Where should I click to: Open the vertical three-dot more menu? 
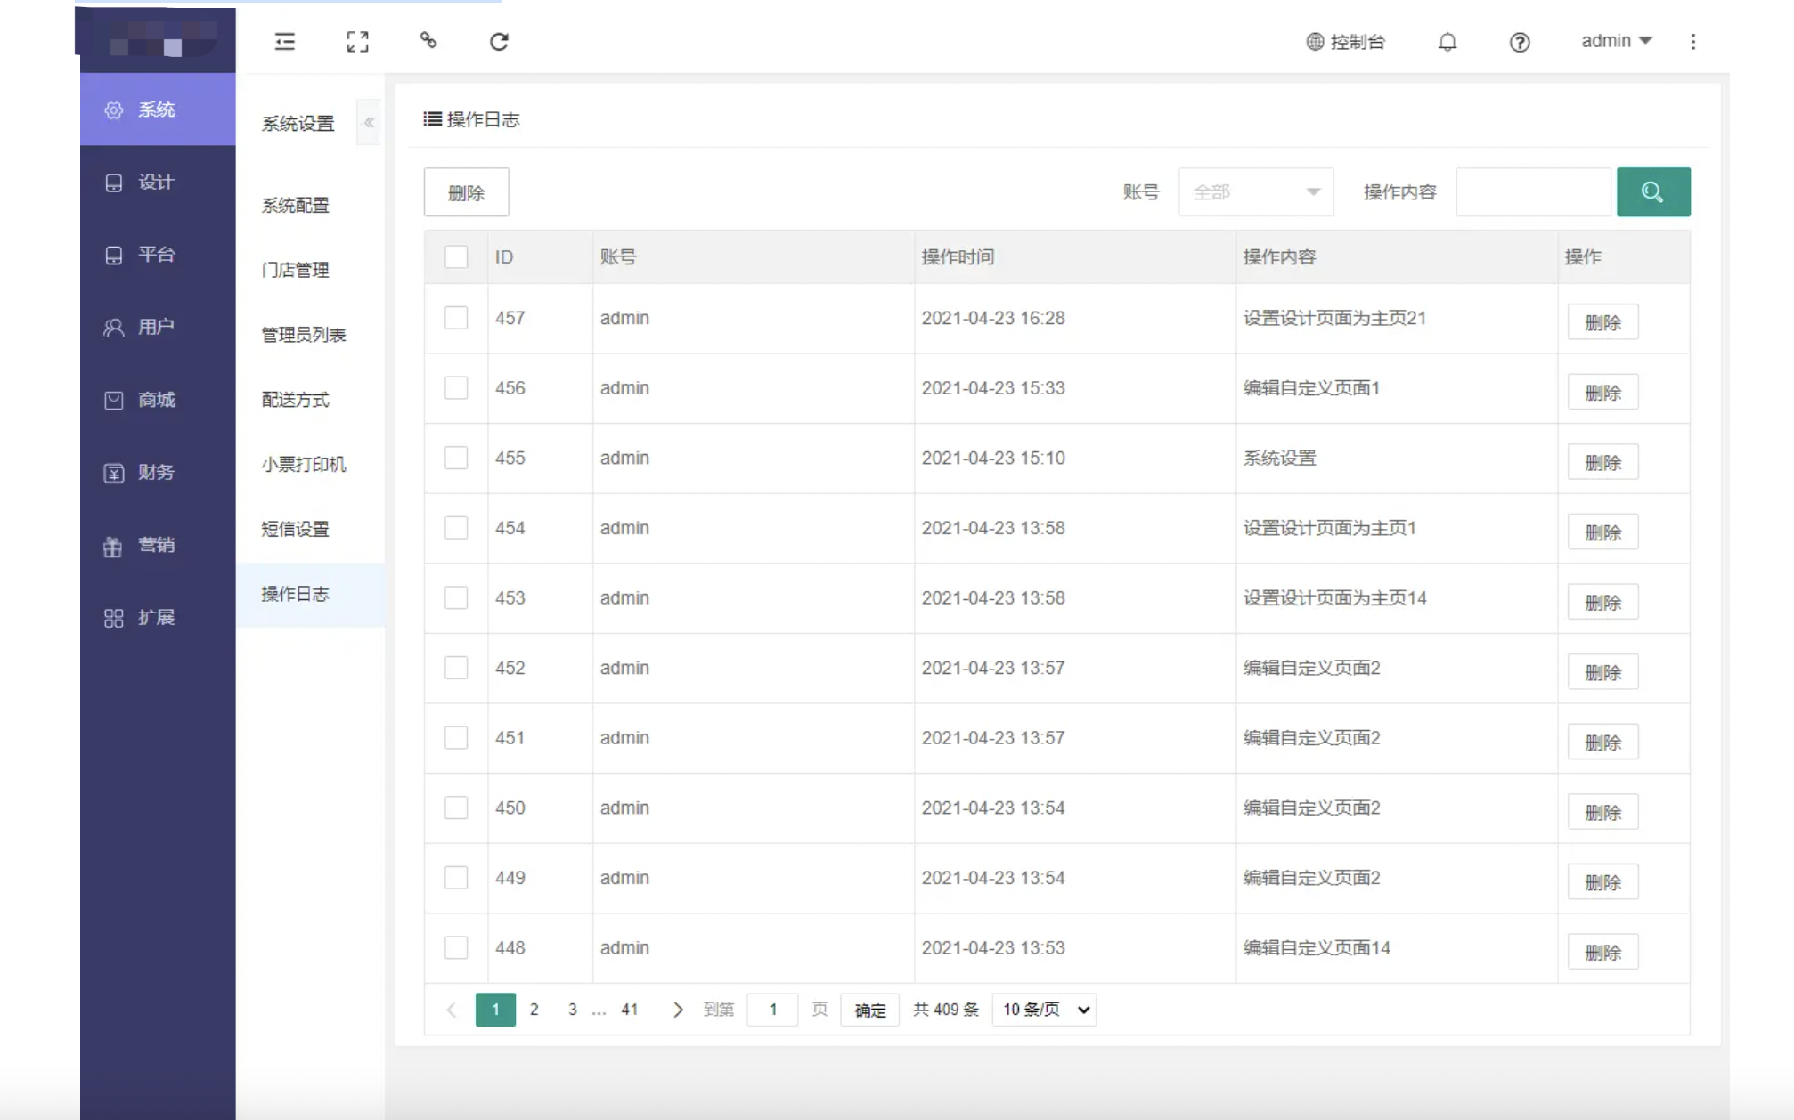pyautogui.click(x=1693, y=42)
